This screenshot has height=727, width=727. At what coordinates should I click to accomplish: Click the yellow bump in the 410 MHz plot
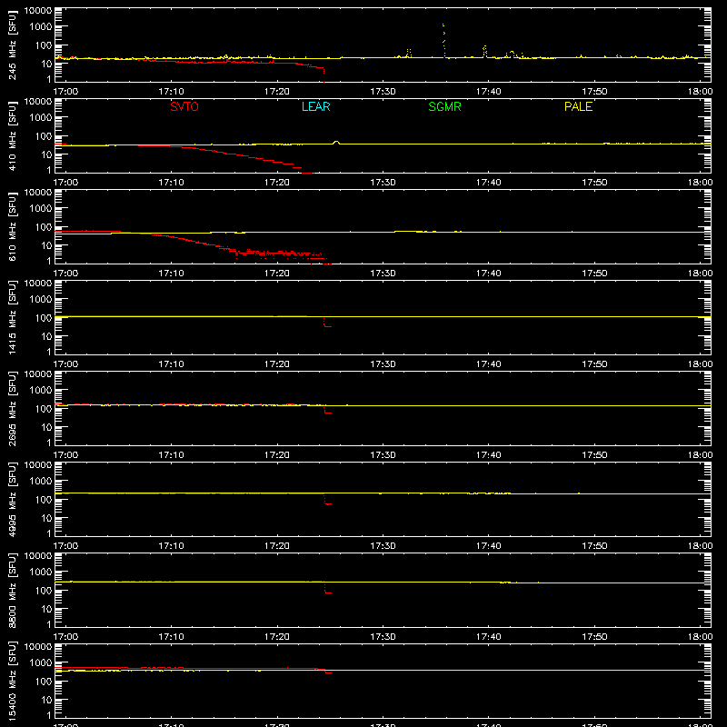pos(336,143)
